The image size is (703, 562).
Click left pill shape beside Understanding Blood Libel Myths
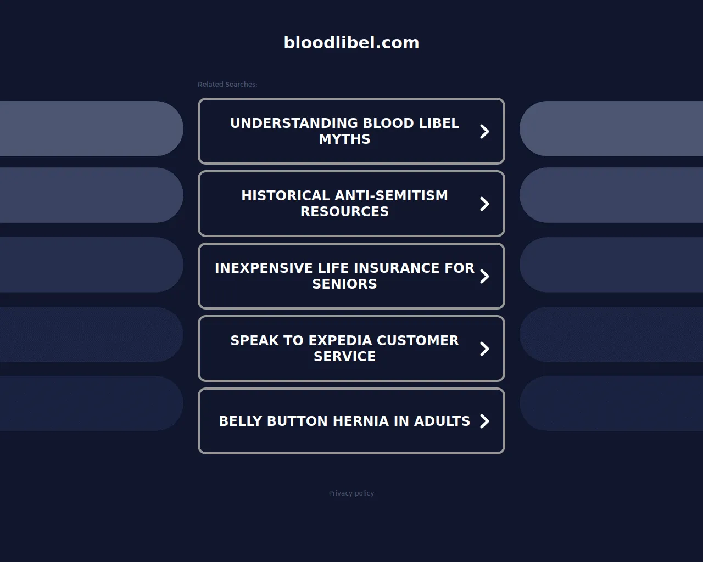pos(91,128)
